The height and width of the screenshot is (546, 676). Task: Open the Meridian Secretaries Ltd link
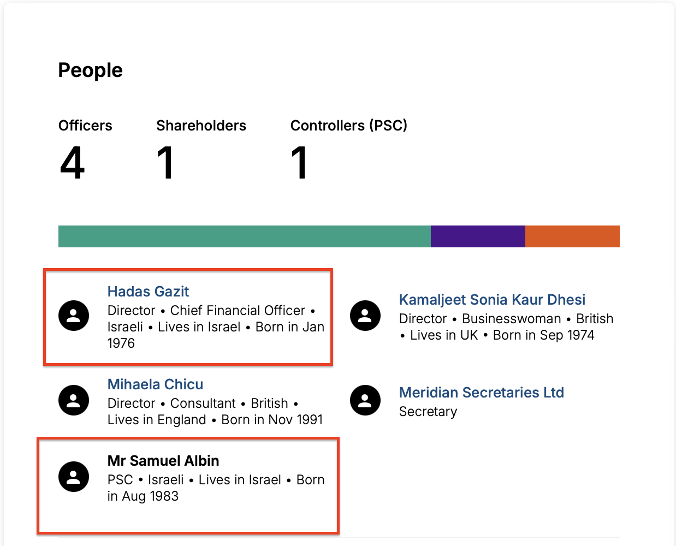point(481,393)
